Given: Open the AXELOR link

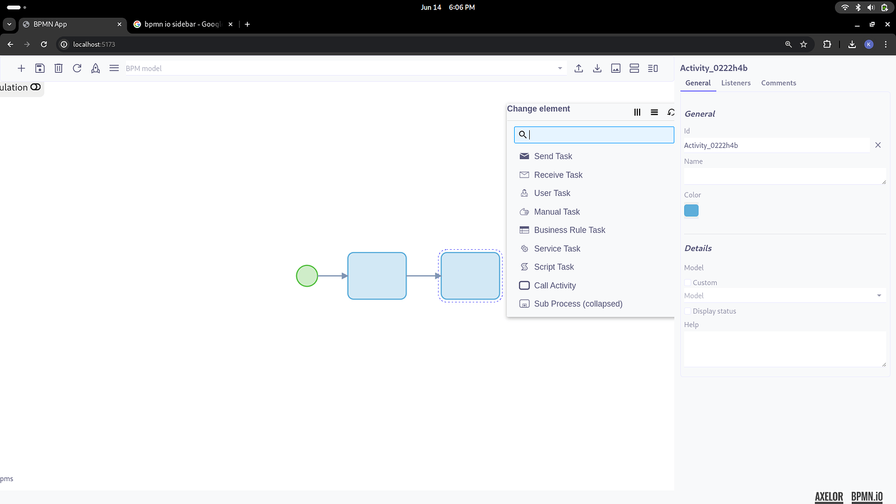Looking at the screenshot, I should pos(829,497).
